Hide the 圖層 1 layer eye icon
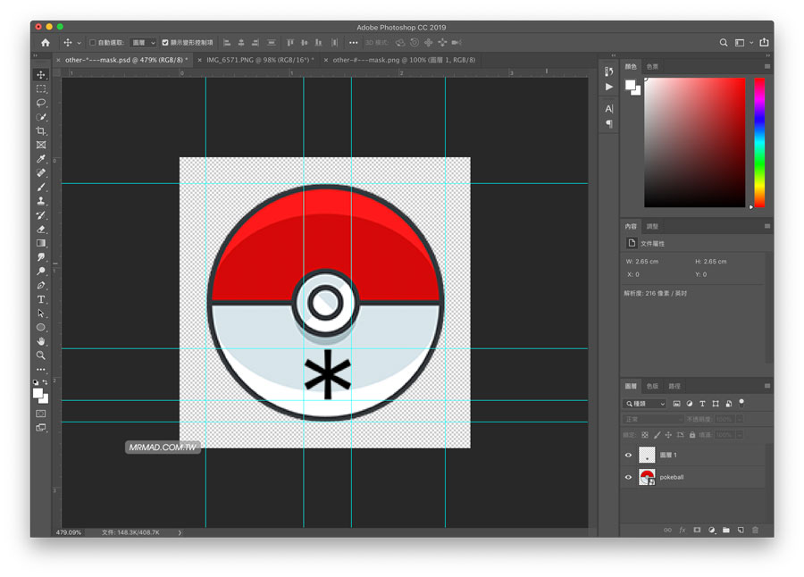This screenshot has height=577, width=804. coord(628,456)
